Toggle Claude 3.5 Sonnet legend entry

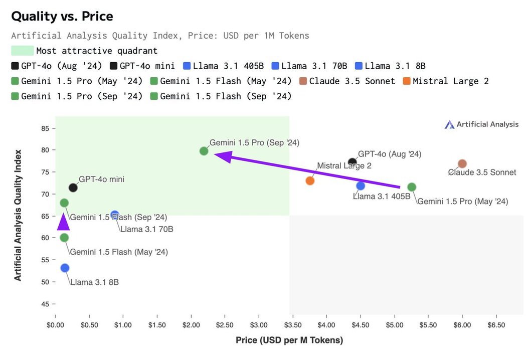[351, 81]
